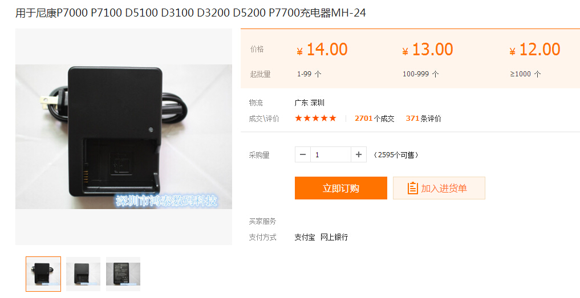The image size is (580, 298).
Task: Click the 广东 深圳 shipping location
Action: pos(310,103)
